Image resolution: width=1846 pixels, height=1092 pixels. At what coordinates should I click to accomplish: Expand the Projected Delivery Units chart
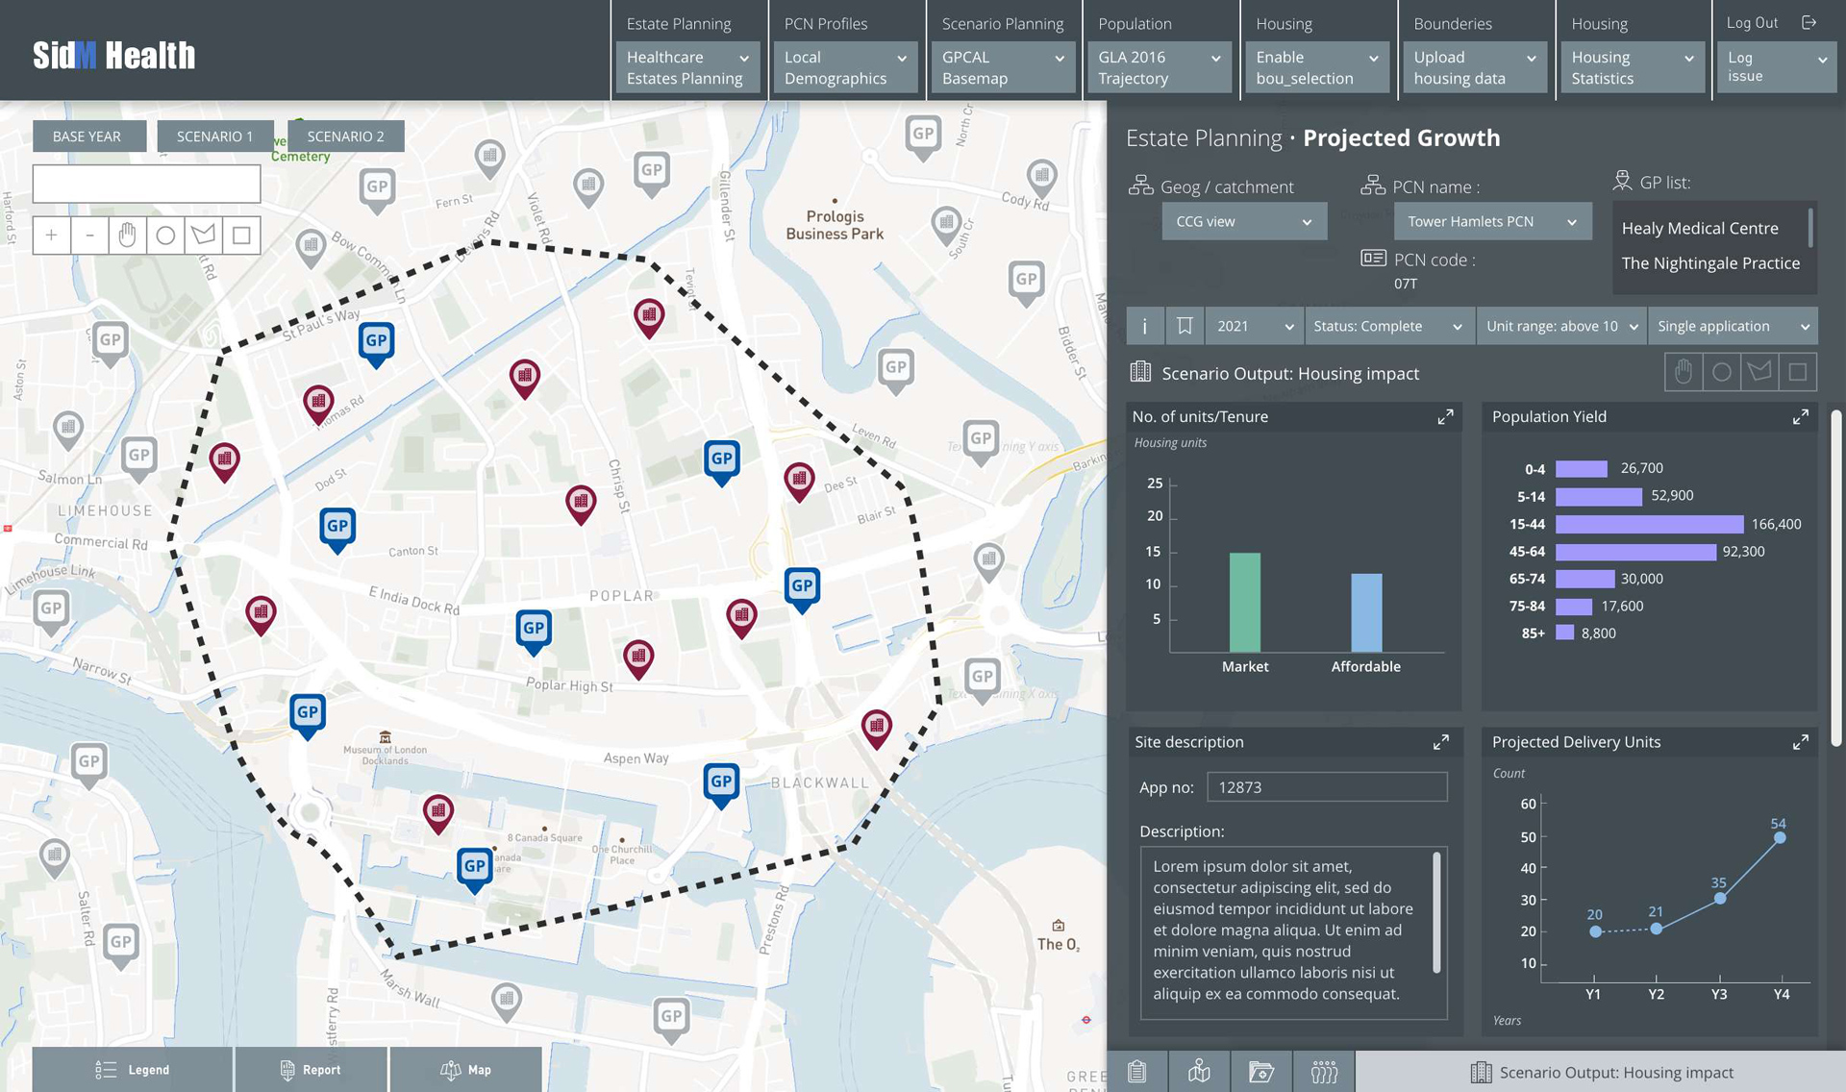pos(1800,741)
